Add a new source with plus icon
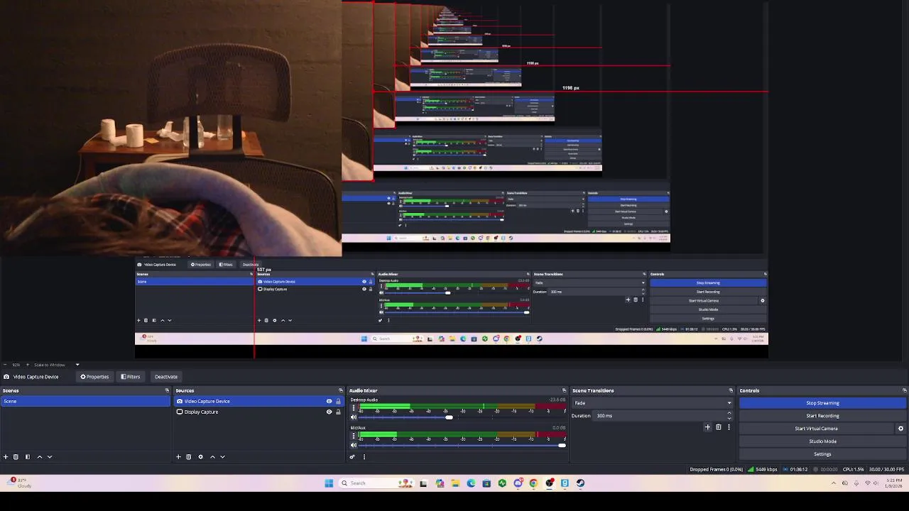Image resolution: width=909 pixels, height=511 pixels. 179,457
